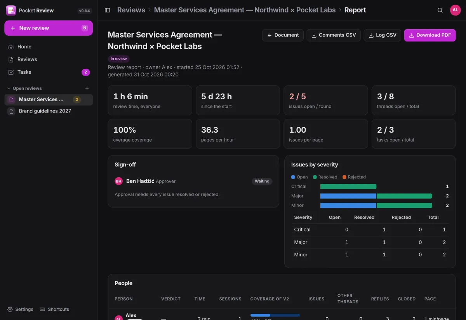Open search with the magnifier icon

440,10
